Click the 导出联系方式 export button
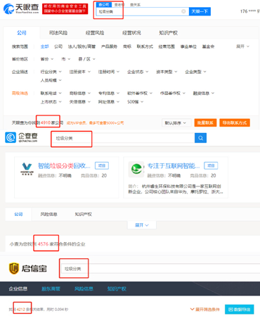Image resolution: width=260 pixels, height=318 pixels. click(235, 122)
